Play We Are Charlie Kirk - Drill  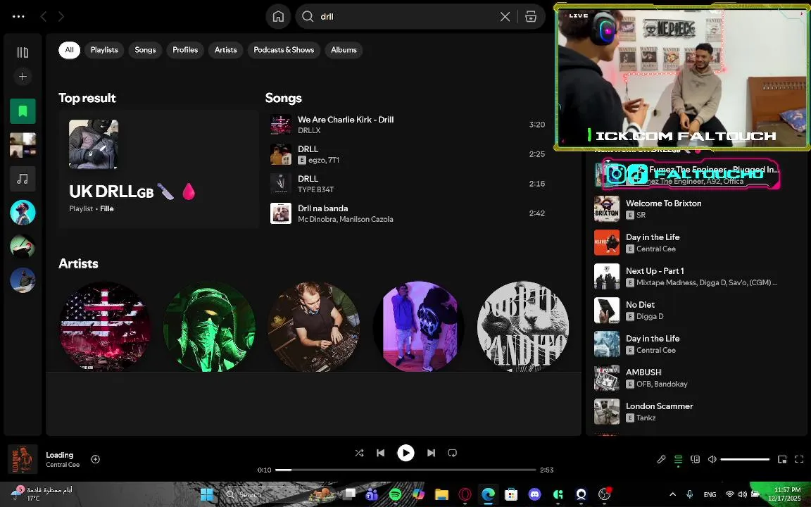click(x=408, y=125)
